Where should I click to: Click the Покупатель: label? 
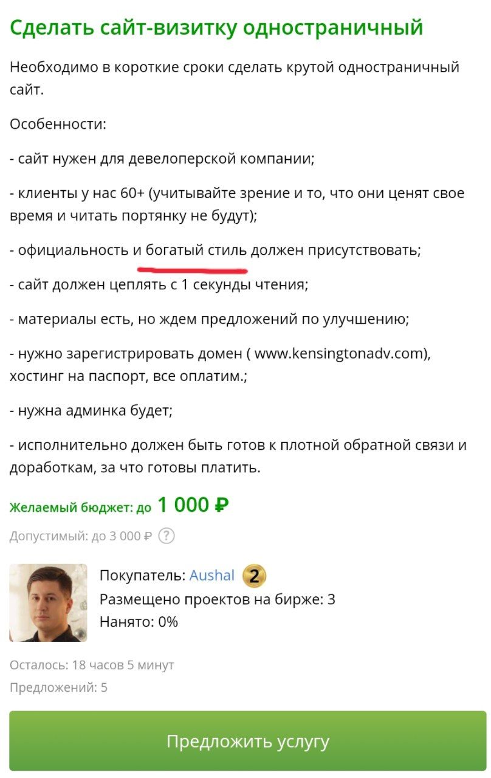coord(142,576)
